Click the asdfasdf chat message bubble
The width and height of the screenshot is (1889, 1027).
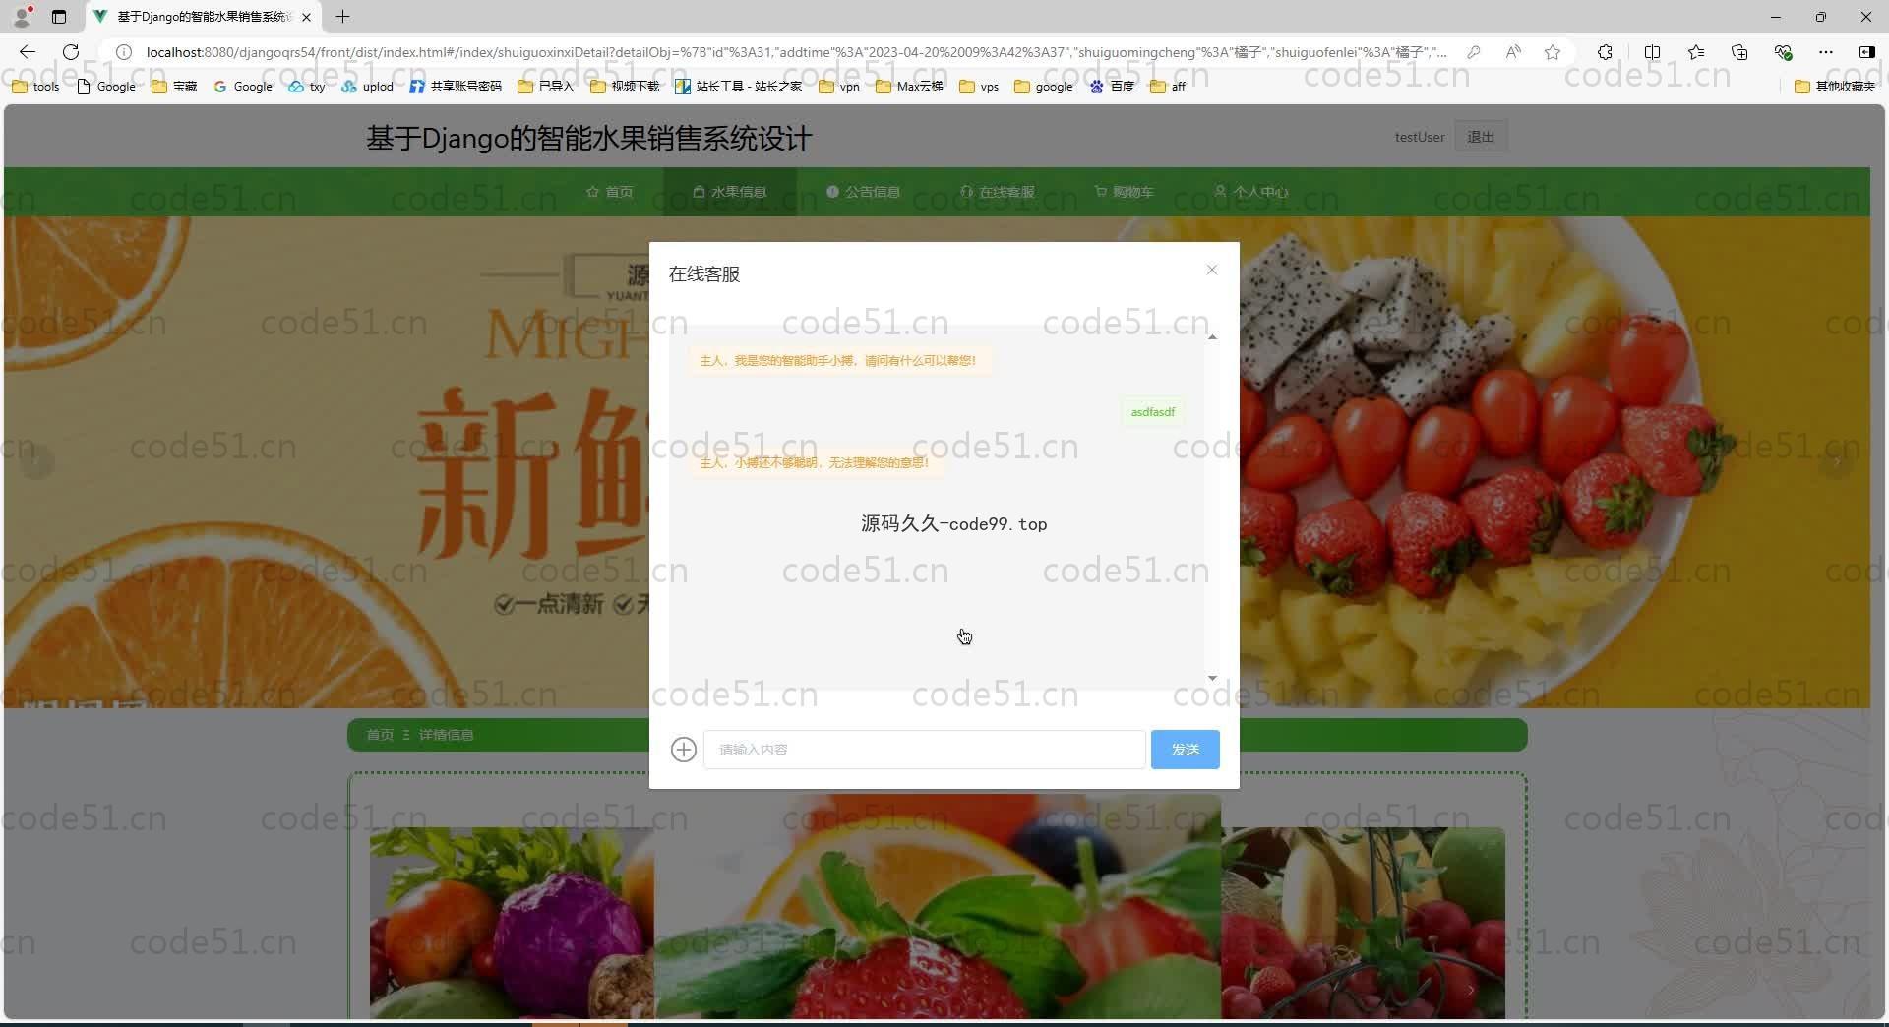[x=1152, y=412]
